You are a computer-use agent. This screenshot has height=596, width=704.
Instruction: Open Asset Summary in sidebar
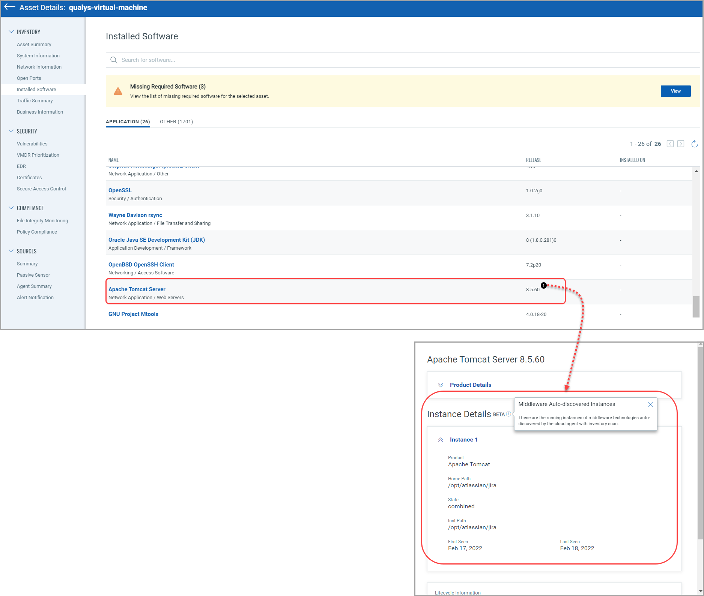click(x=34, y=44)
